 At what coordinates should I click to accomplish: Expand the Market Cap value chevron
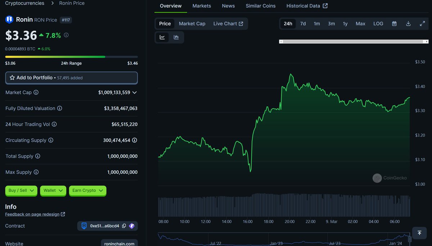tap(135, 92)
